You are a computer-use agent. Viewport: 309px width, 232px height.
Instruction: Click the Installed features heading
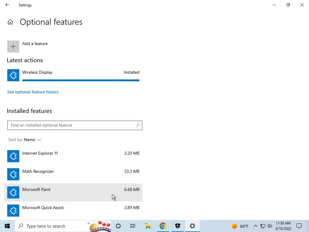pyautogui.click(x=29, y=111)
